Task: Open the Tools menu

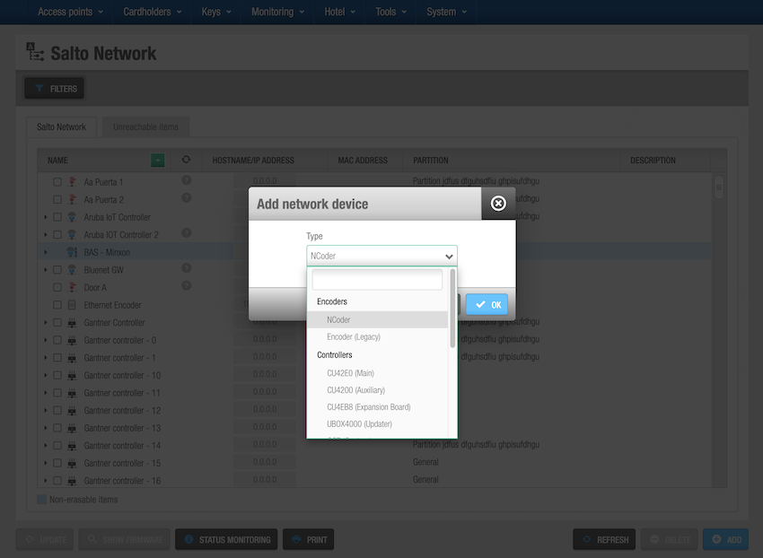Action: (390, 12)
